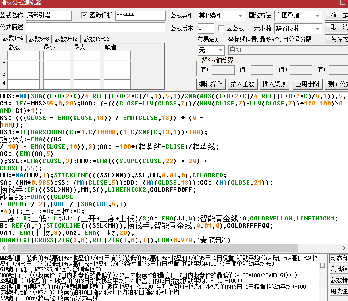Click the 公式名称 input field

click(x=48, y=15)
